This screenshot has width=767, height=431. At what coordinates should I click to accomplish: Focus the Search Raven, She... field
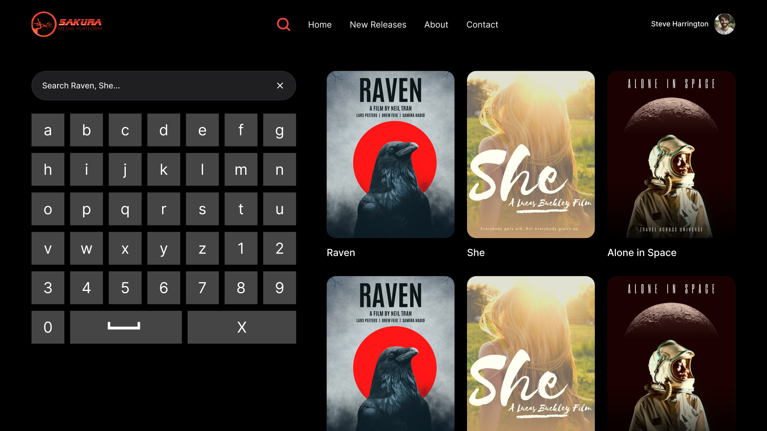pyautogui.click(x=164, y=85)
